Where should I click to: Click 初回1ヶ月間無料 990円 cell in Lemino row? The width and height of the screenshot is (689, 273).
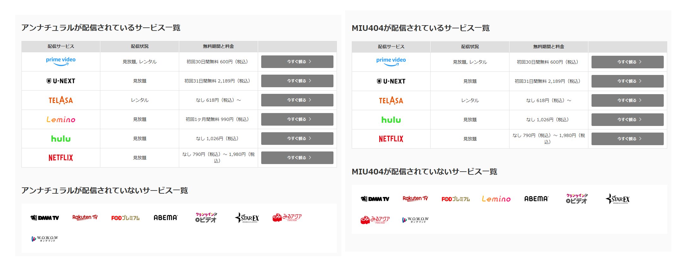pyautogui.click(x=218, y=119)
